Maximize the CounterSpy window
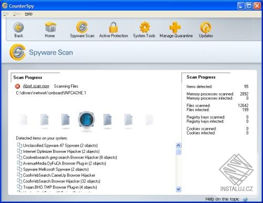Viewport: 263px width, 203px height. [x=249, y=6]
